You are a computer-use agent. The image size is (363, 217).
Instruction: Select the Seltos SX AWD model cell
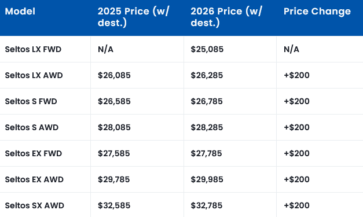pos(35,205)
